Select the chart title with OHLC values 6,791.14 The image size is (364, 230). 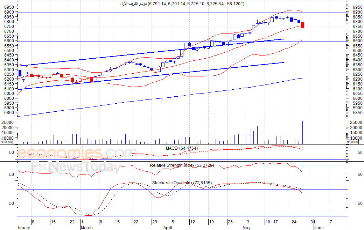pos(182,4)
